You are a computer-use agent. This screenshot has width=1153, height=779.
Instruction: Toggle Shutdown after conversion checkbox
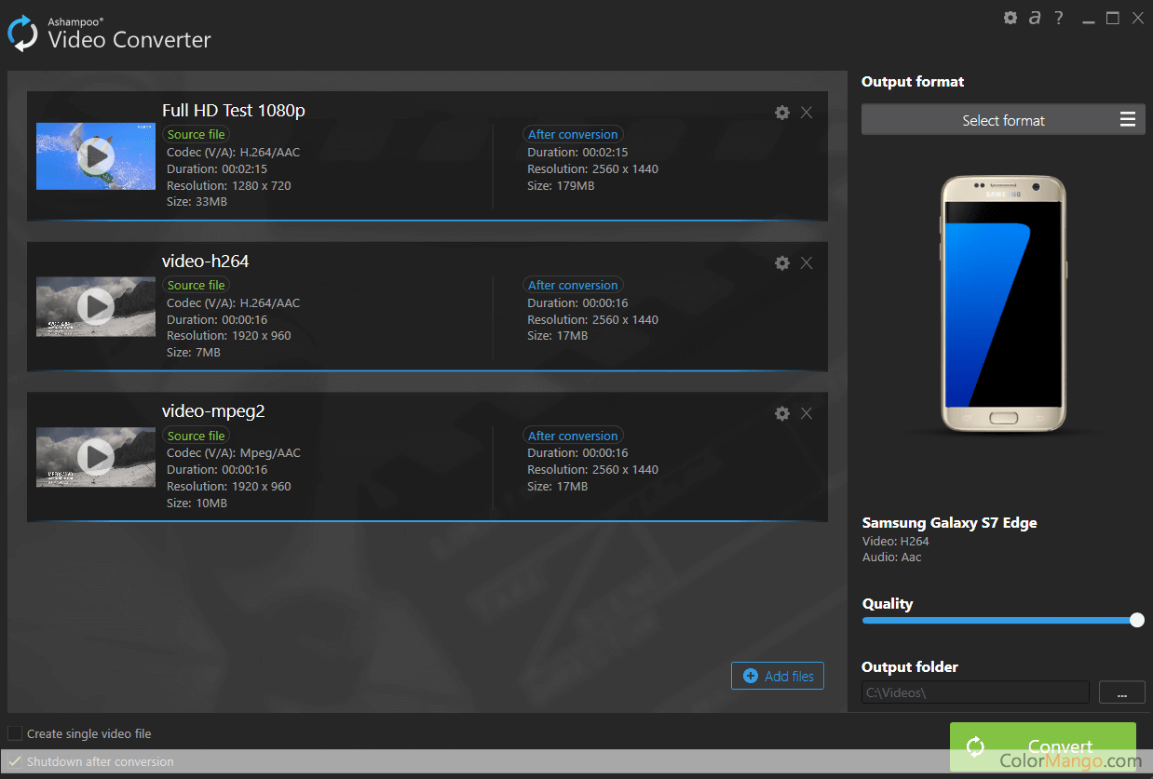pos(15,761)
